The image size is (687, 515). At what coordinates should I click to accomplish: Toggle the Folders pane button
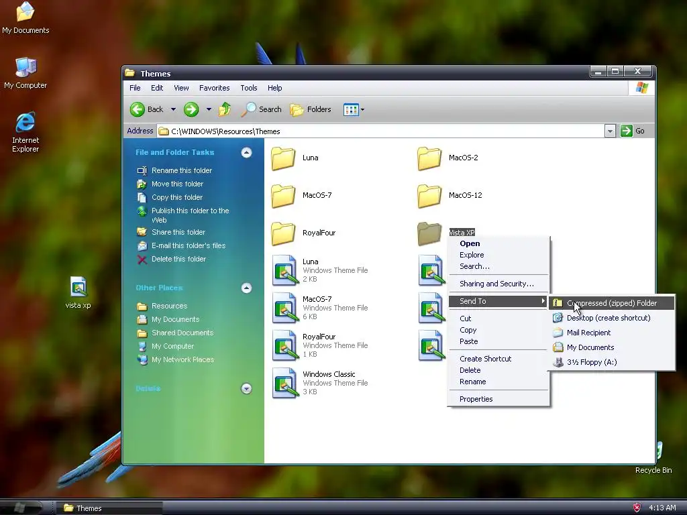(311, 109)
